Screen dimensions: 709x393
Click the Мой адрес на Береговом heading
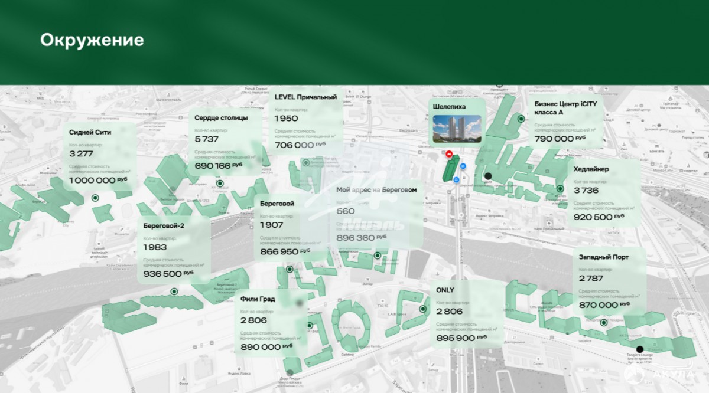(x=376, y=190)
